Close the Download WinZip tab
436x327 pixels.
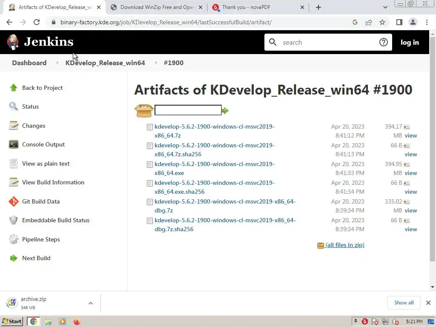tap(201, 7)
